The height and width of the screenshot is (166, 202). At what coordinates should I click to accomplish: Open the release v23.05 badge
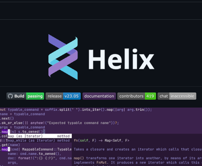[x=63, y=96]
